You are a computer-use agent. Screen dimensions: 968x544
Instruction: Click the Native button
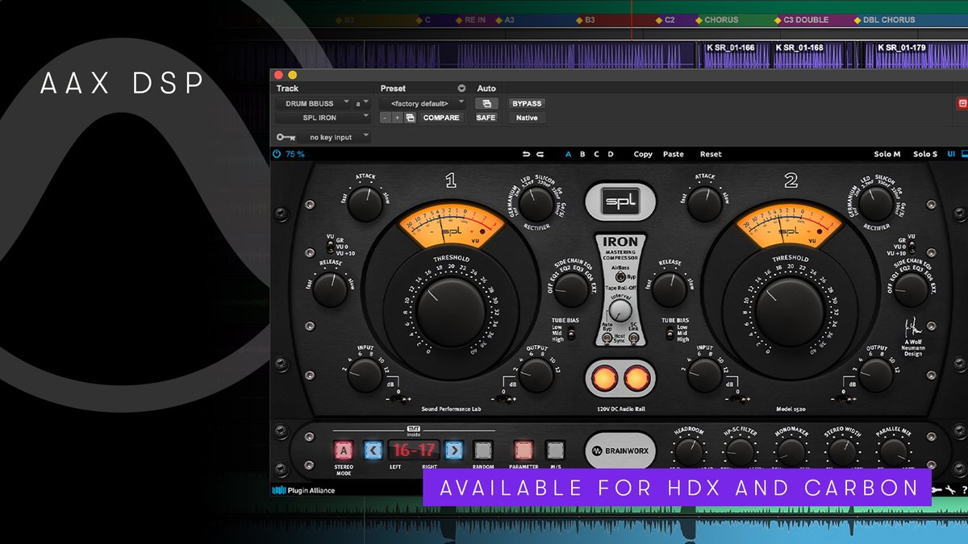527,118
